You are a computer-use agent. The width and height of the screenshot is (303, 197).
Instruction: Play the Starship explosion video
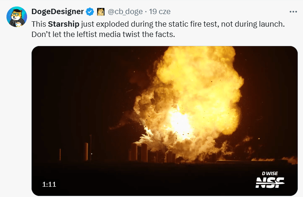(164, 121)
